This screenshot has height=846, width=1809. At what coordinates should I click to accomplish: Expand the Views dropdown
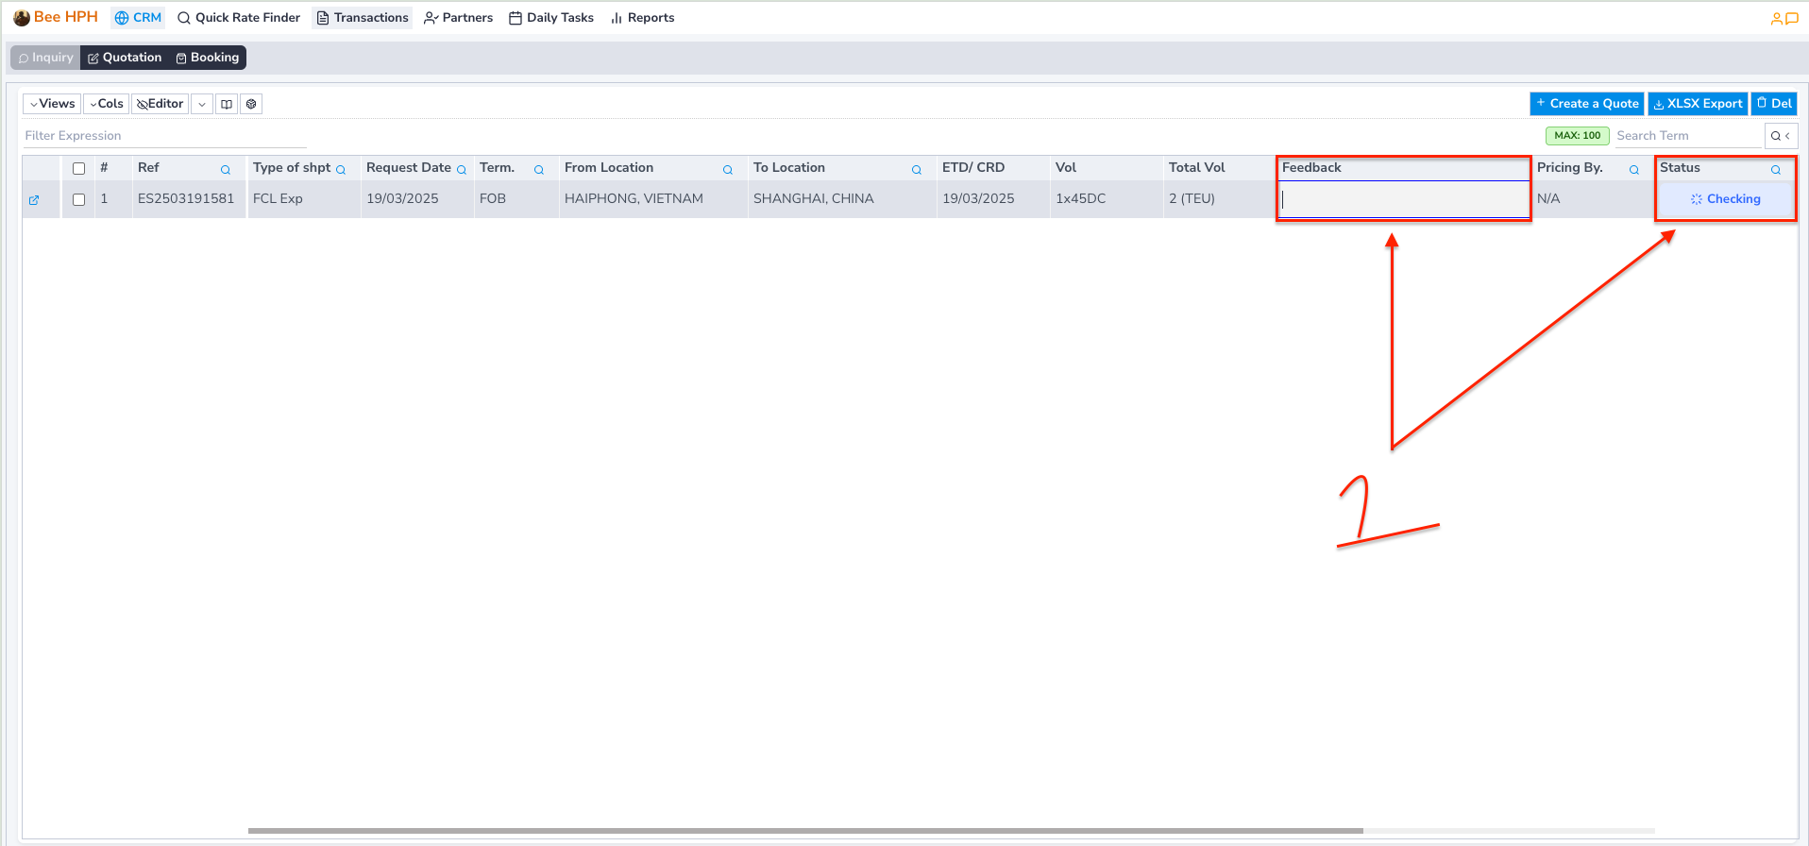click(x=52, y=104)
